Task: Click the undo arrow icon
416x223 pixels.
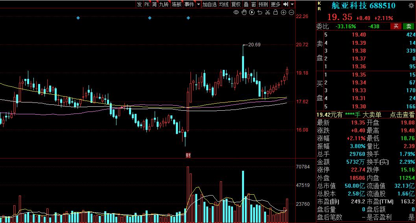Action: [260, 13]
